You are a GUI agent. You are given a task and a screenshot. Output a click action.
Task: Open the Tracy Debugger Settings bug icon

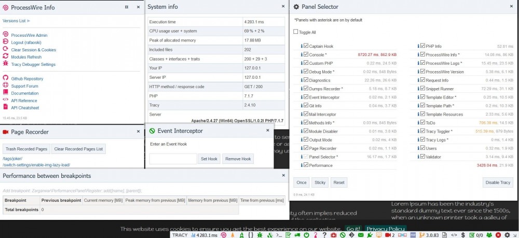[6, 64]
